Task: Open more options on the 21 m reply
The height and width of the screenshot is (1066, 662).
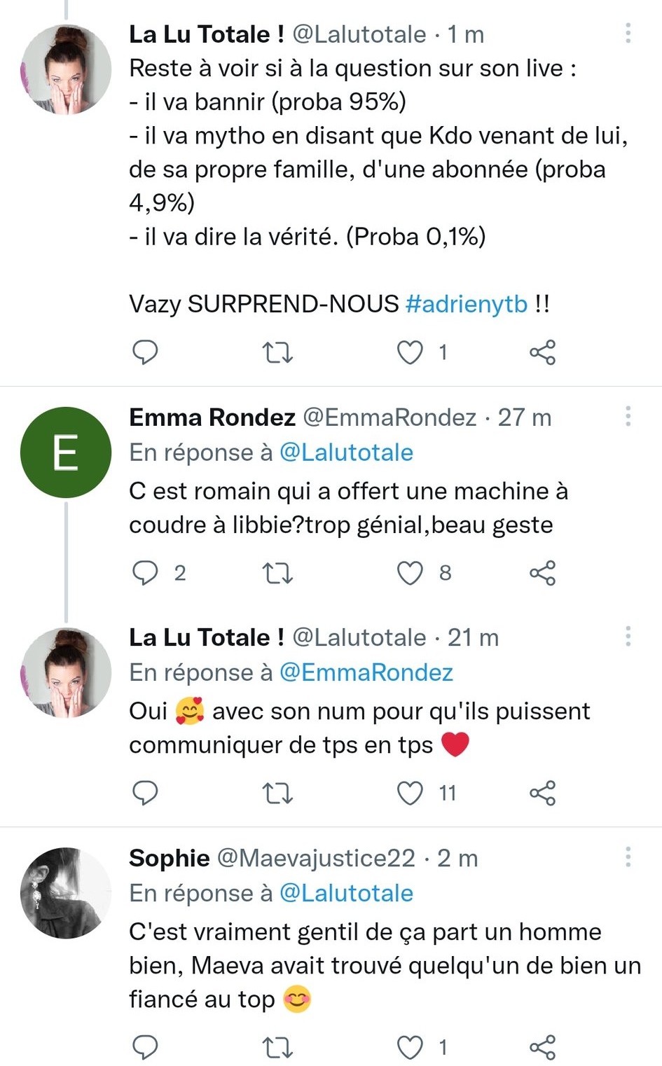Action: pyautogui.click(x=628, y=636)
